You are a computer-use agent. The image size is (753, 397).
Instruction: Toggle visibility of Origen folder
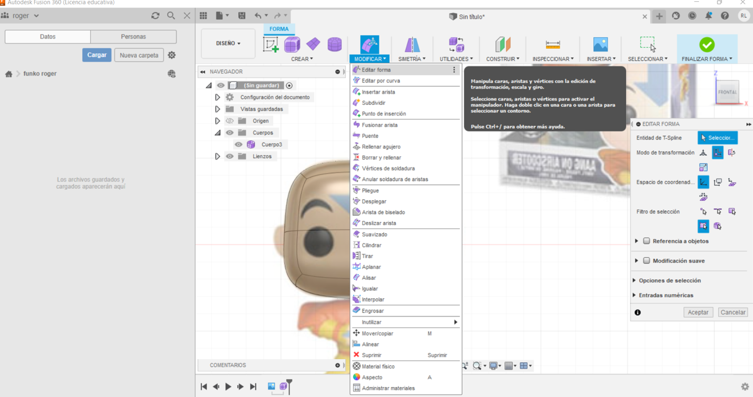(x=229, y=121)
